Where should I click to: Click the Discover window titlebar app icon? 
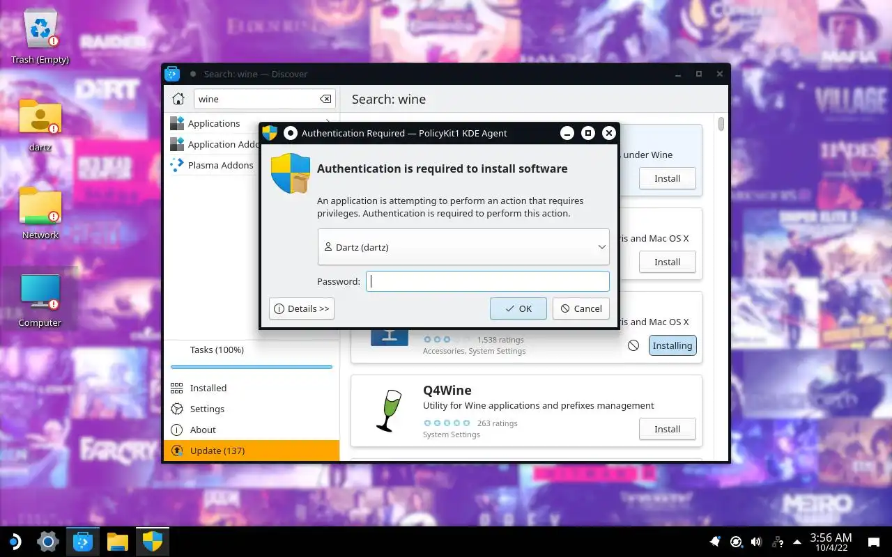[172, 74]
